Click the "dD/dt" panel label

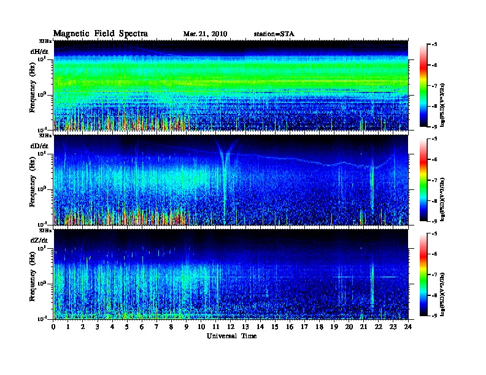[39, 146]
